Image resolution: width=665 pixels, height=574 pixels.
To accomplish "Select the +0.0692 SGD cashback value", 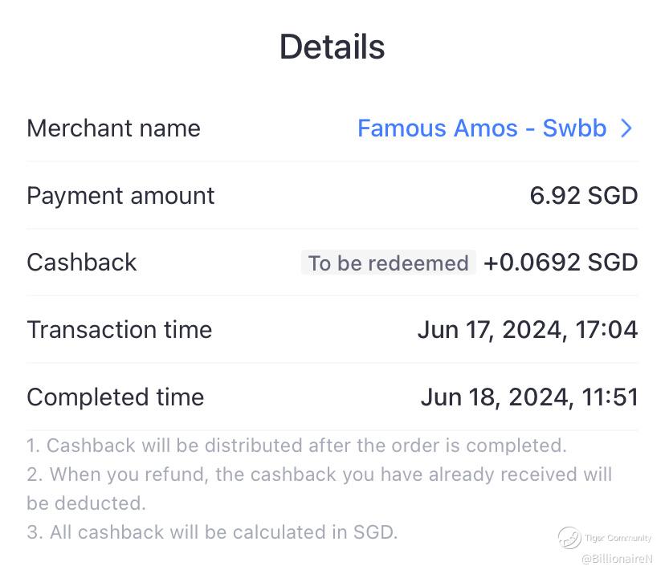I will click(x=561, y=263).
